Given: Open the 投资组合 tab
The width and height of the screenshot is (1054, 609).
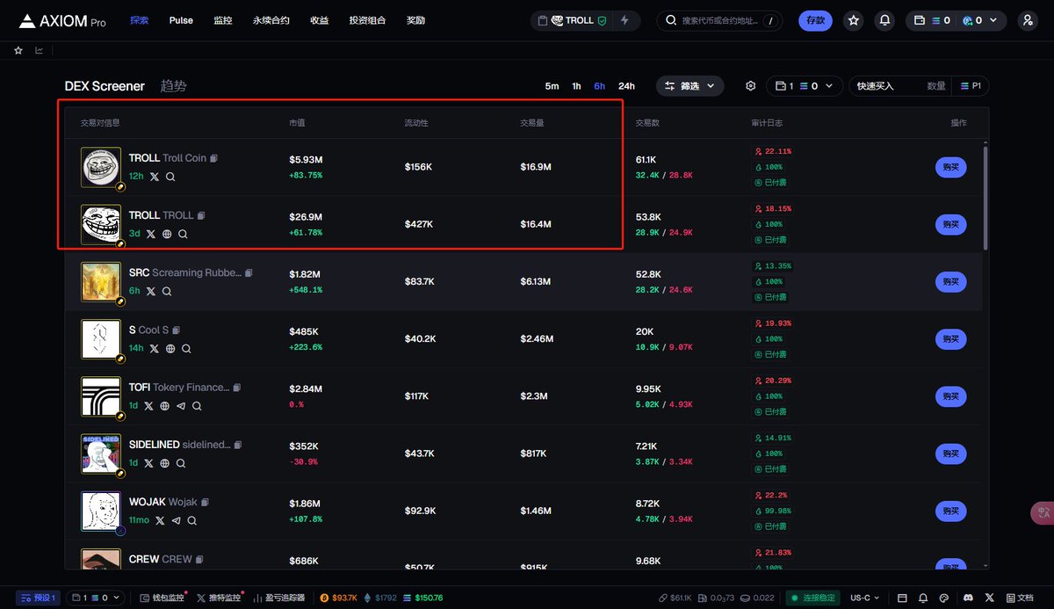Looking at the screenshot, I should (x=367, y=20).
